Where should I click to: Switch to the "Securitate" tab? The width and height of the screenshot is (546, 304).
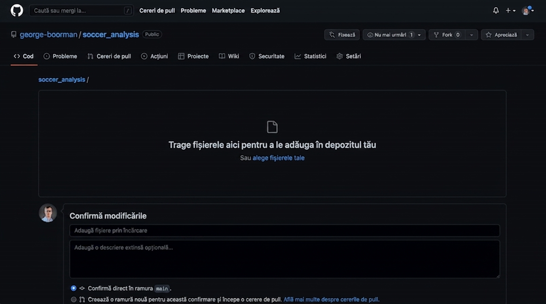point(267,56)
